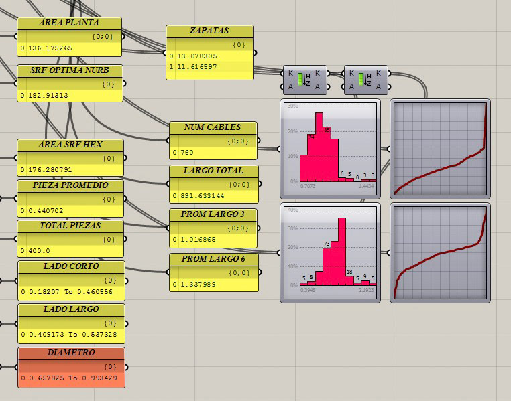Screen dimensions: 511x401
Task: Select the ZAPATAS panel header
Action: (209, 31)
